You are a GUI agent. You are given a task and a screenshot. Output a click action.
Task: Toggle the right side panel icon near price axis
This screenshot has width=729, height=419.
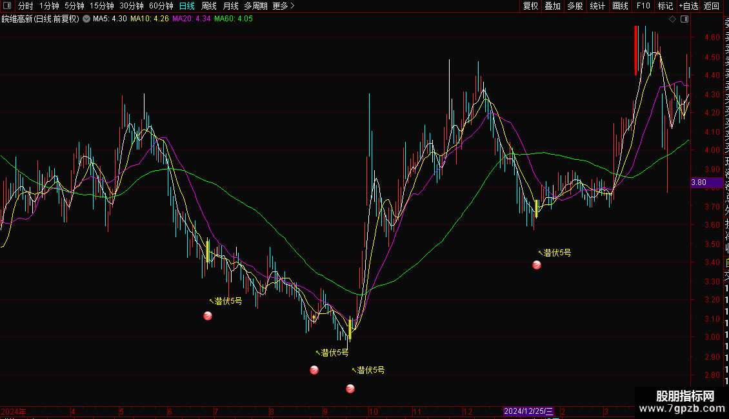point(684,19)
